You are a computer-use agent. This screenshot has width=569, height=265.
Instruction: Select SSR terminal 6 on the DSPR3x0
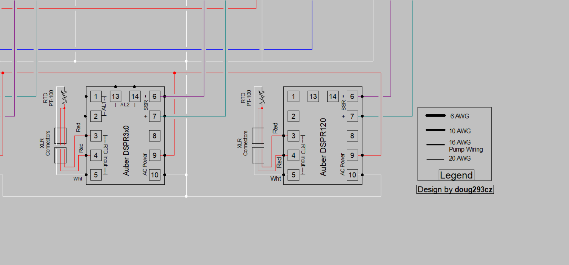pos(155,97)
